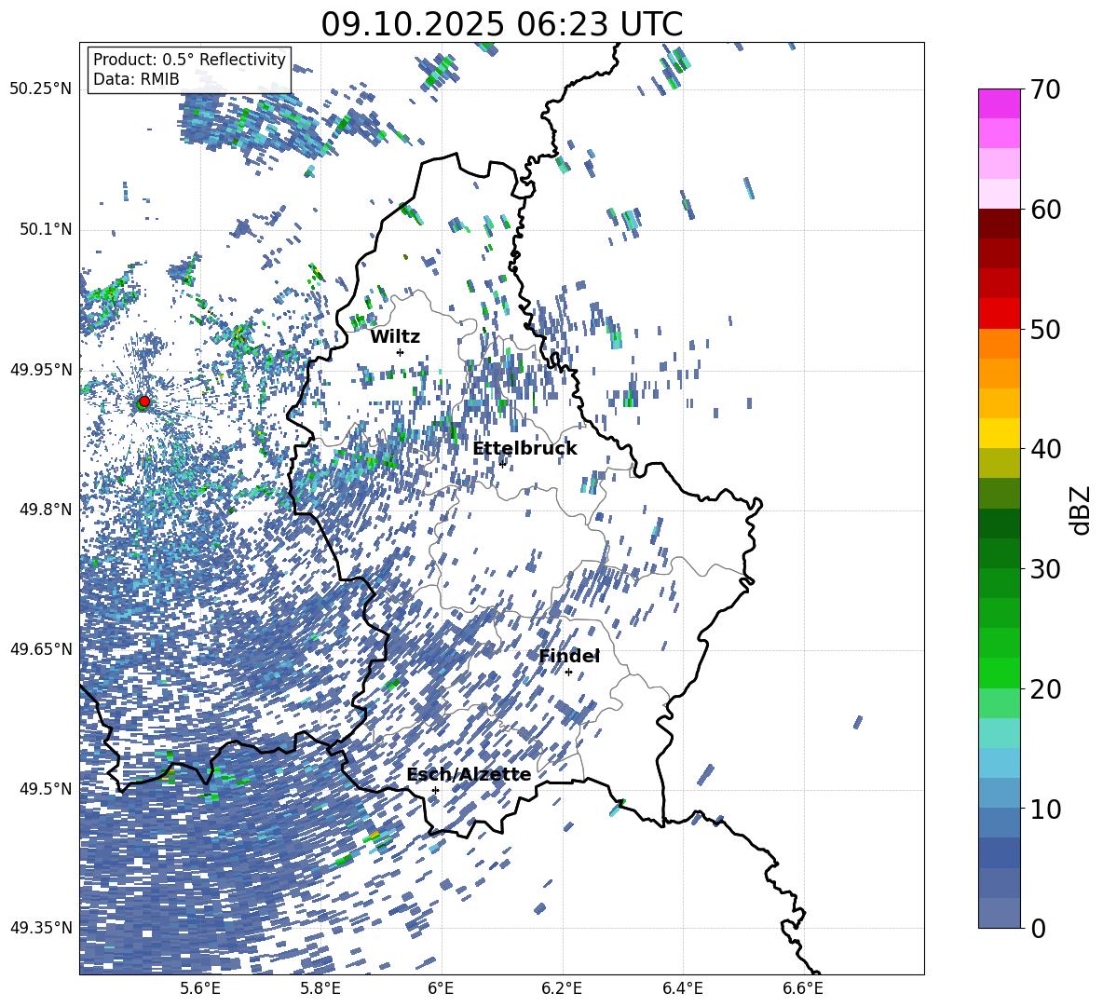
Task: Click the Wiltz city label
Action: click(395, 337)
